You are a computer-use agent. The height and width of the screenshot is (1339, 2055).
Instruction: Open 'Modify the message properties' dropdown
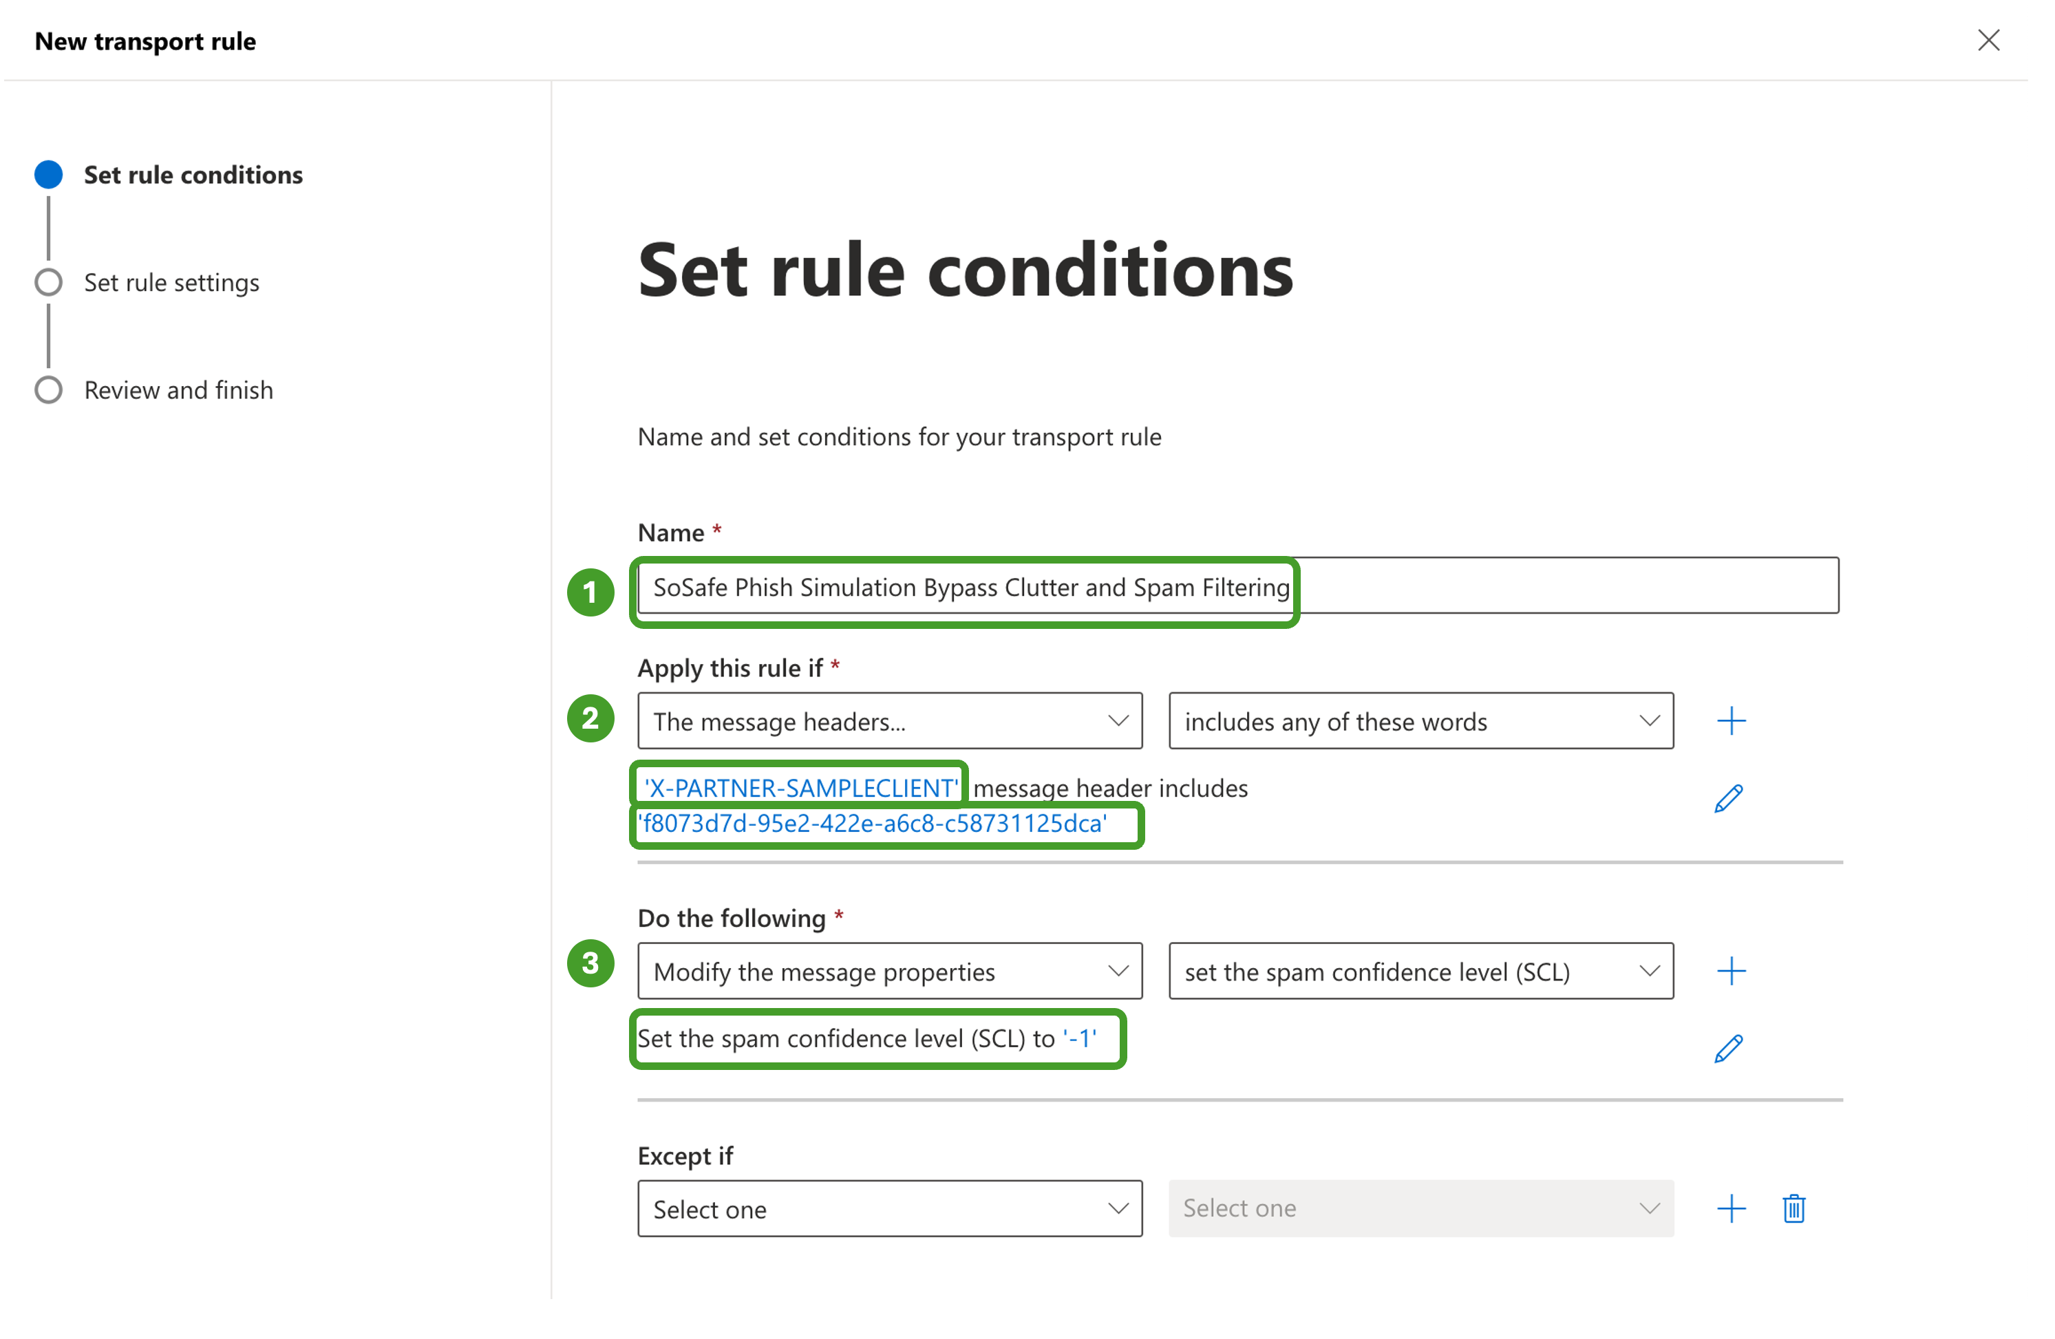(889, 972)
